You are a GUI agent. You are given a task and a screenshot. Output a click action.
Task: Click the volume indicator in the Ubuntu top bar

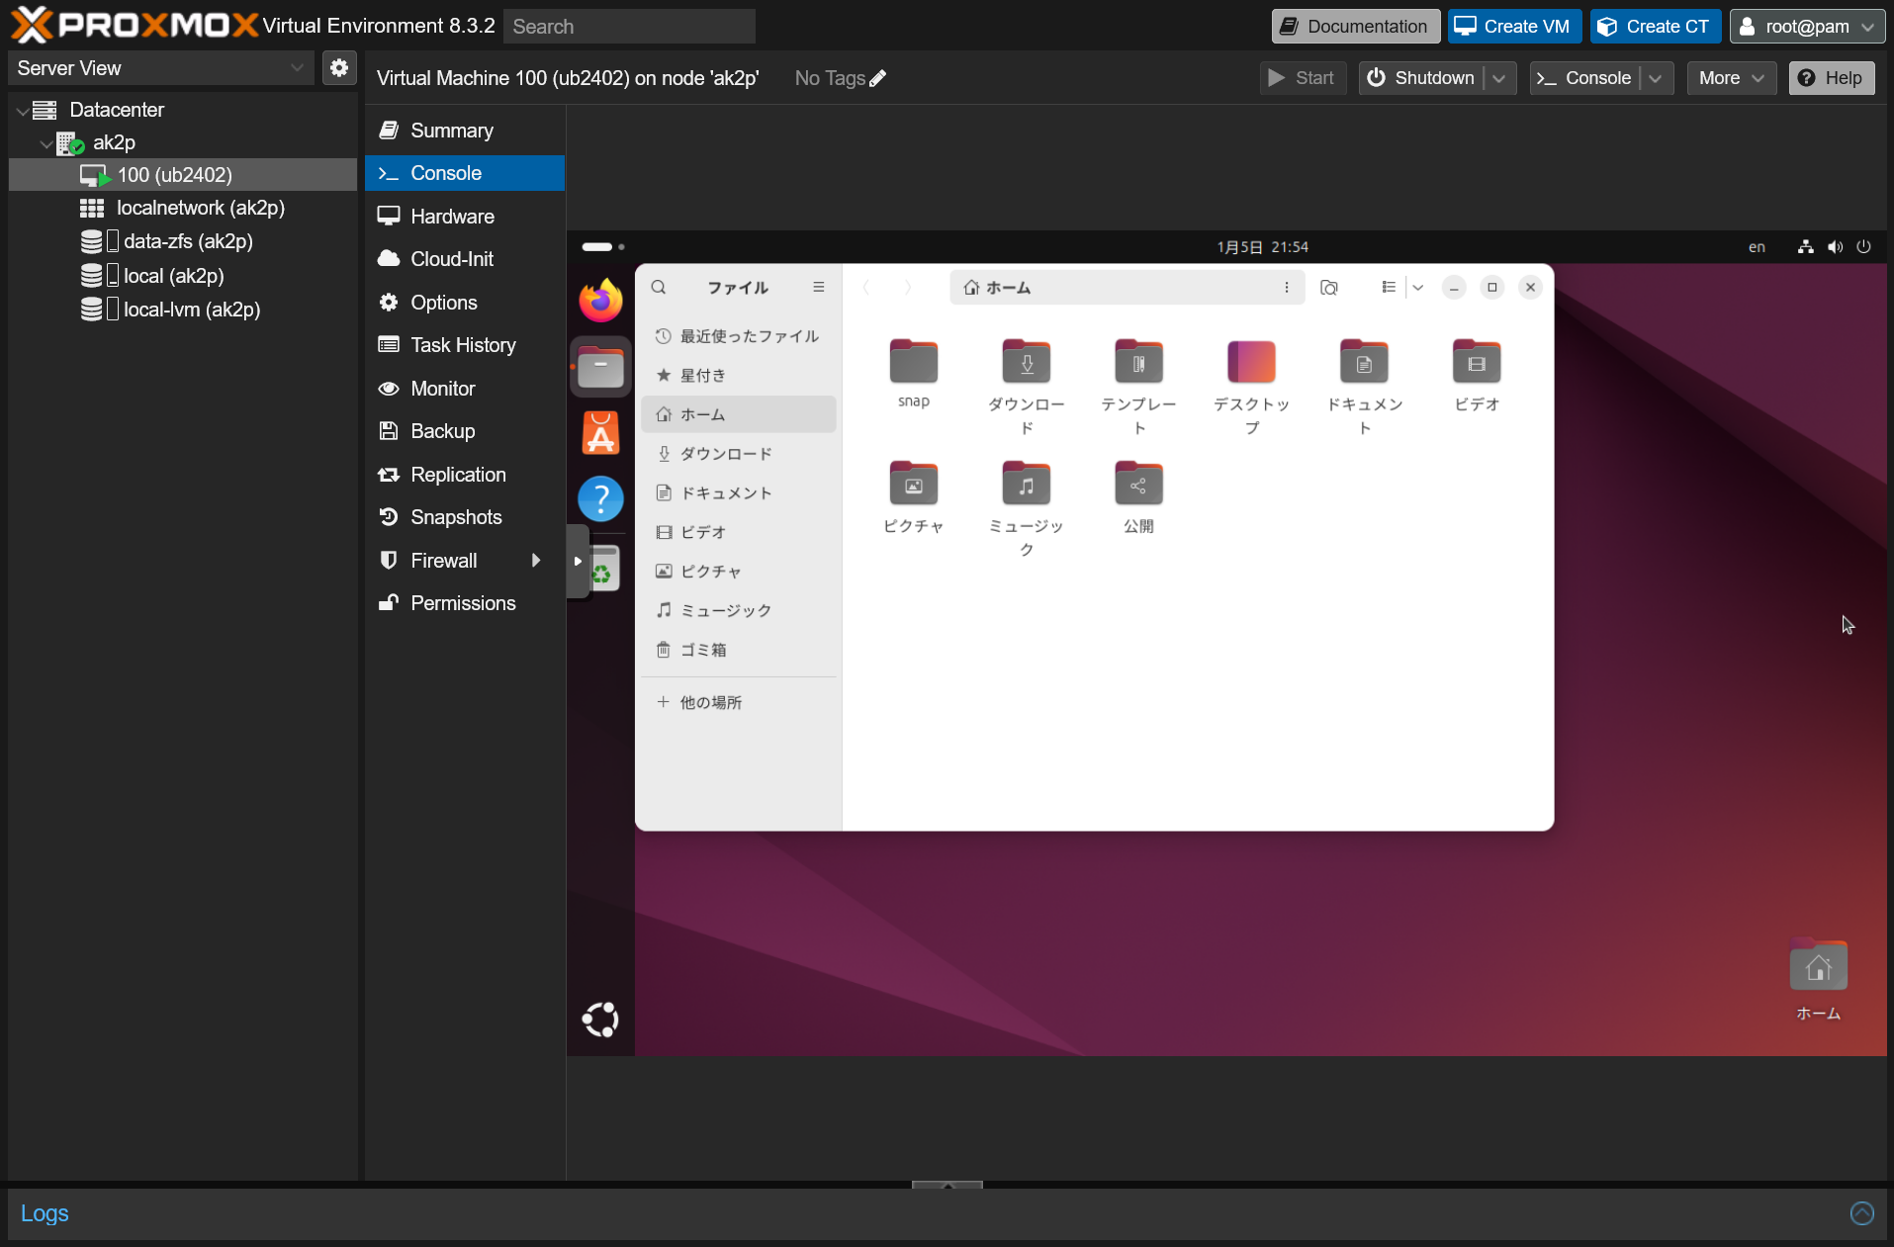pyautogui.click(x=1834, y=246)
